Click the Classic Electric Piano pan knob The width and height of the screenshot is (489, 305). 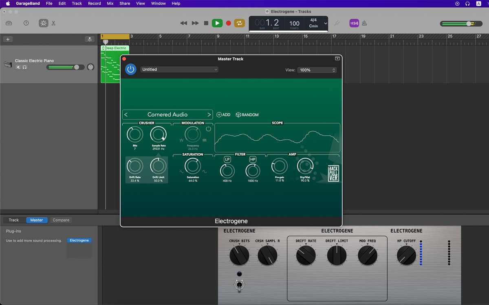tap(90, 67)
